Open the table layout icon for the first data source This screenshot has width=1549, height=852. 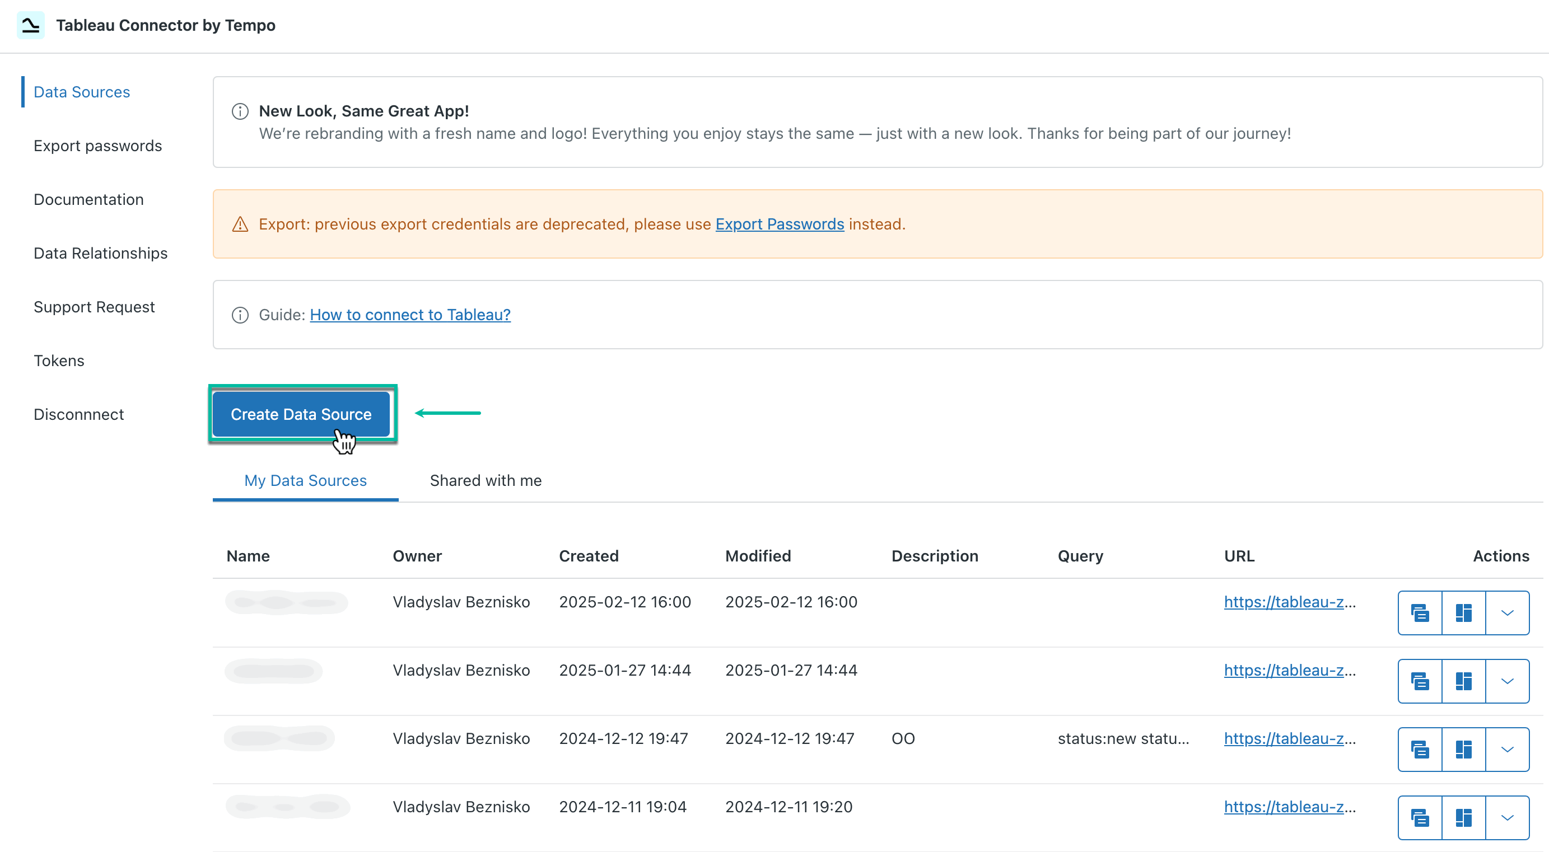pyautogui.click(x=1464, y=613)
